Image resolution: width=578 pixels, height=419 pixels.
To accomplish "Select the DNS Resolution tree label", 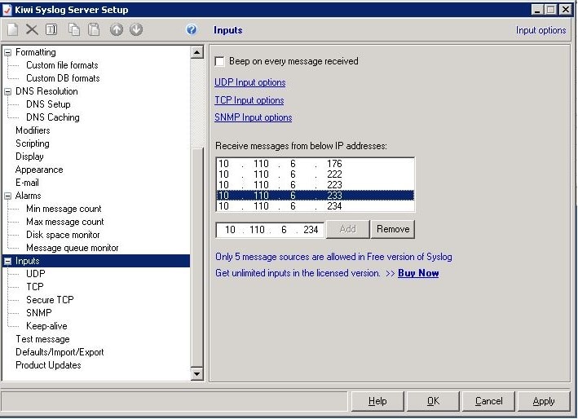I will 46,91.
